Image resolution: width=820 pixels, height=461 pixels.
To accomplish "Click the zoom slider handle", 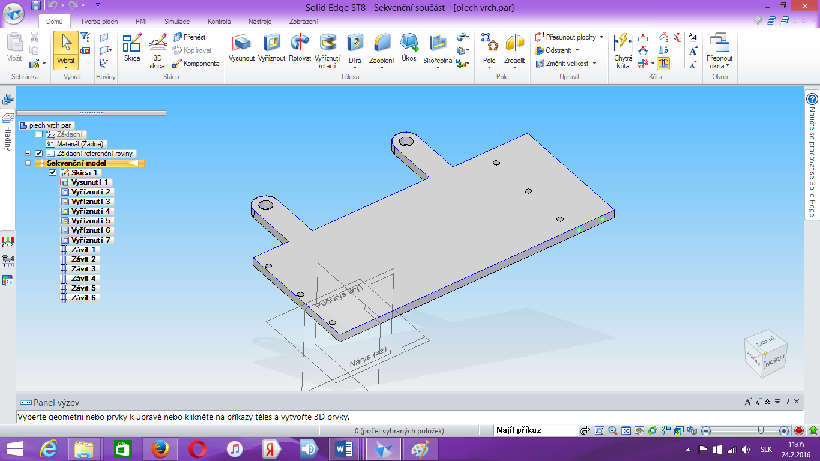I will [761, 430].
